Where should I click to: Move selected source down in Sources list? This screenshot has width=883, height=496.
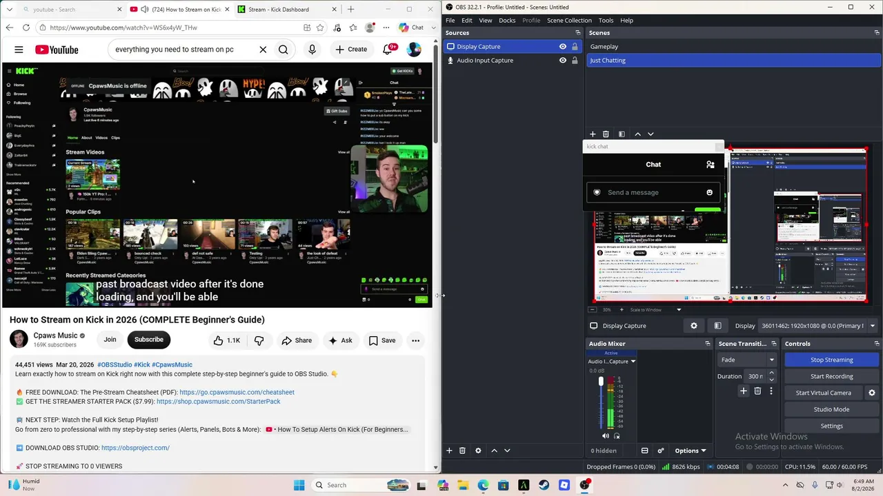tap(507, 451)
